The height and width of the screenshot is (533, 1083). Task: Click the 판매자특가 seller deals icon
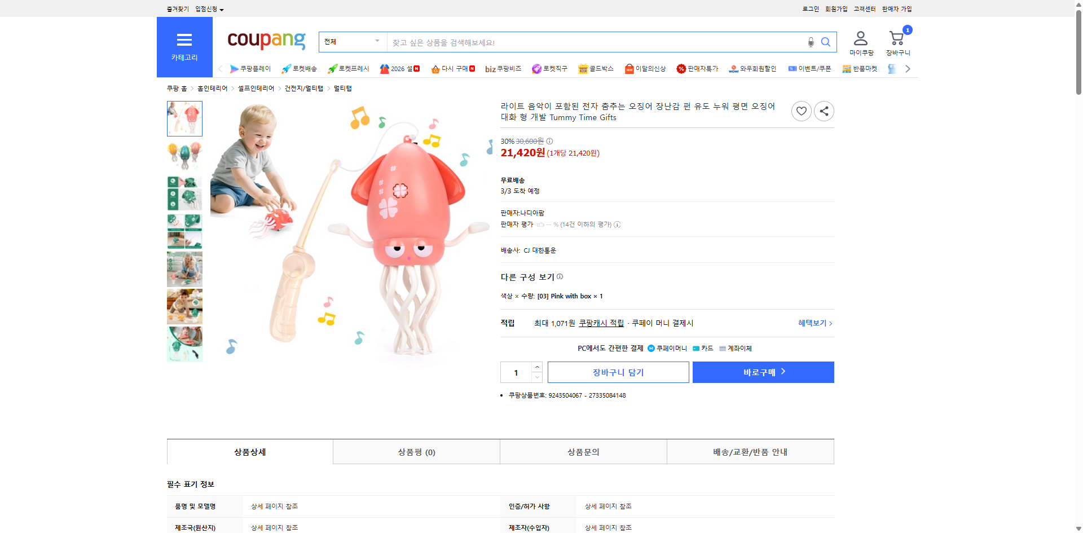tap(698, 68)
